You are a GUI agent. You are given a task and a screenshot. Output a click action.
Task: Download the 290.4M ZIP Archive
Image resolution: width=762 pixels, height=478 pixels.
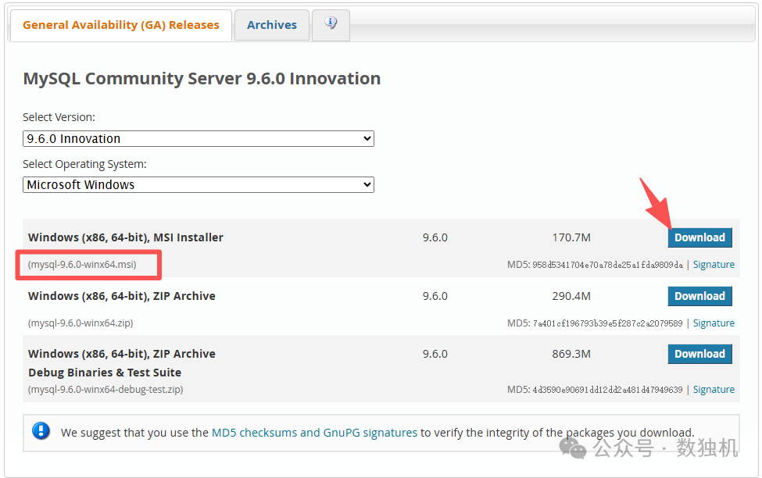pyautogui.click(x=699, y=296)
